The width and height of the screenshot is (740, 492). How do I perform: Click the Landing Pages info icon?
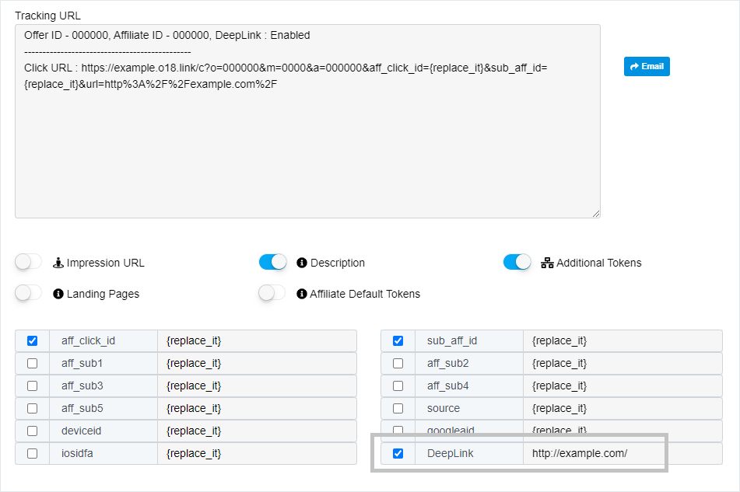[x=58, y=294]
